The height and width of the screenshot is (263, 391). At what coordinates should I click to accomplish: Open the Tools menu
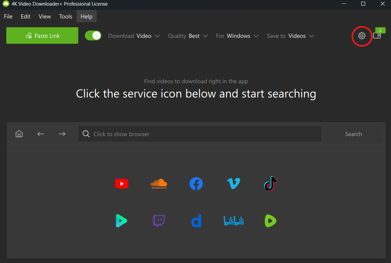pyautogui.click(x=65, y=16)
